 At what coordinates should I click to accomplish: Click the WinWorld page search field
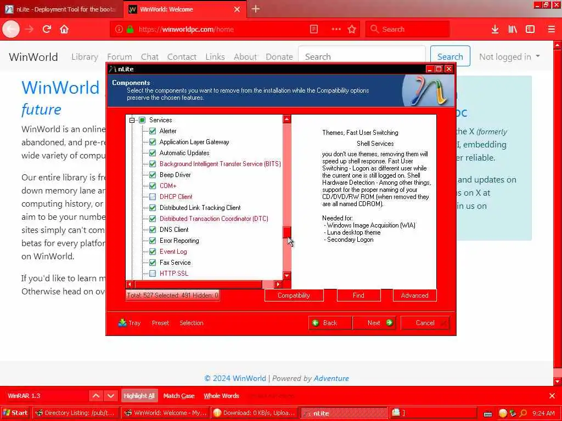point(362,56)
